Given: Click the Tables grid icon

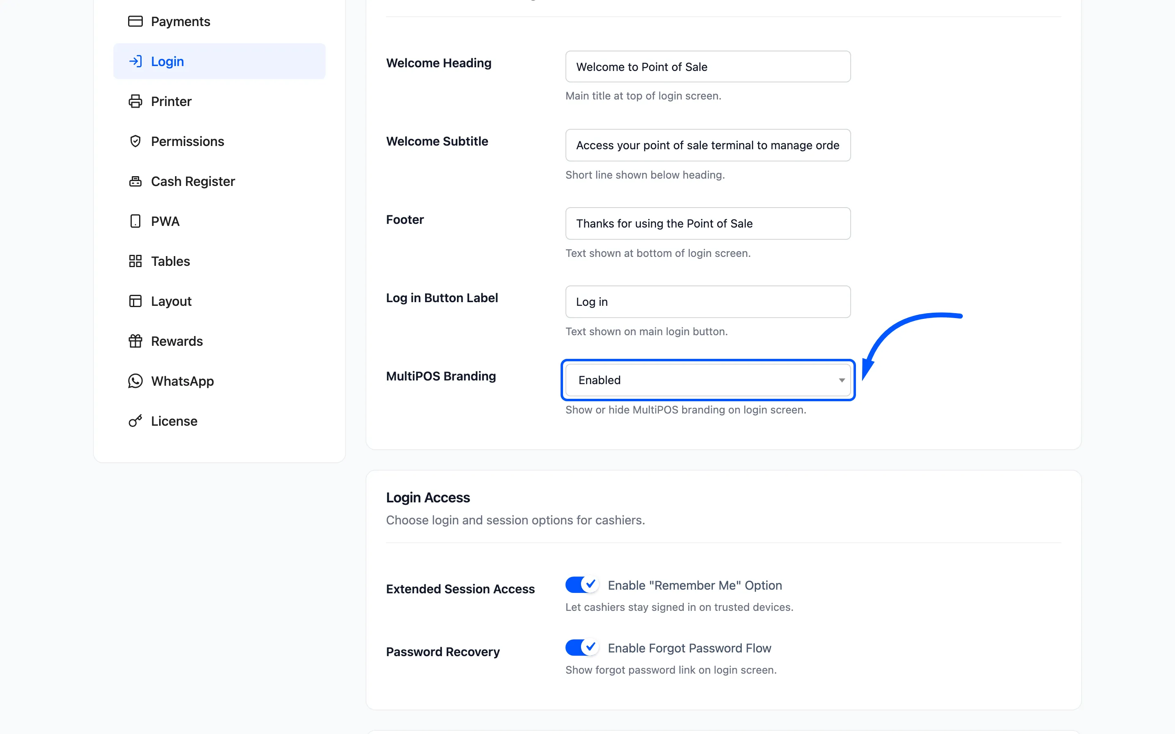Looking at the screenshot, I should tap(135, 261).
